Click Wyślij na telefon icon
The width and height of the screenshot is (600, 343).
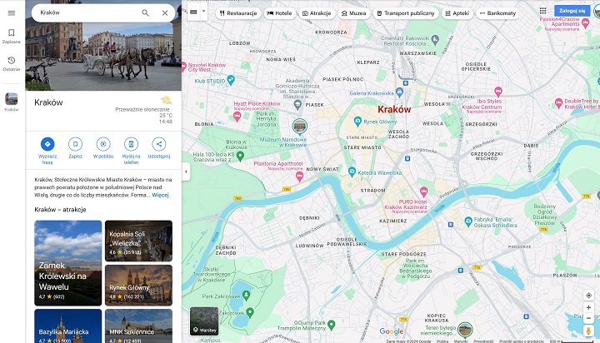(131, 144)
